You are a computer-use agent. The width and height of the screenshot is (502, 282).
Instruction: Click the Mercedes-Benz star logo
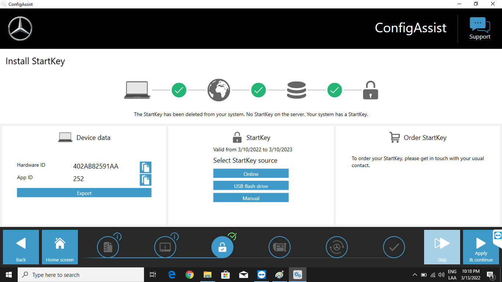coord(20,29)
